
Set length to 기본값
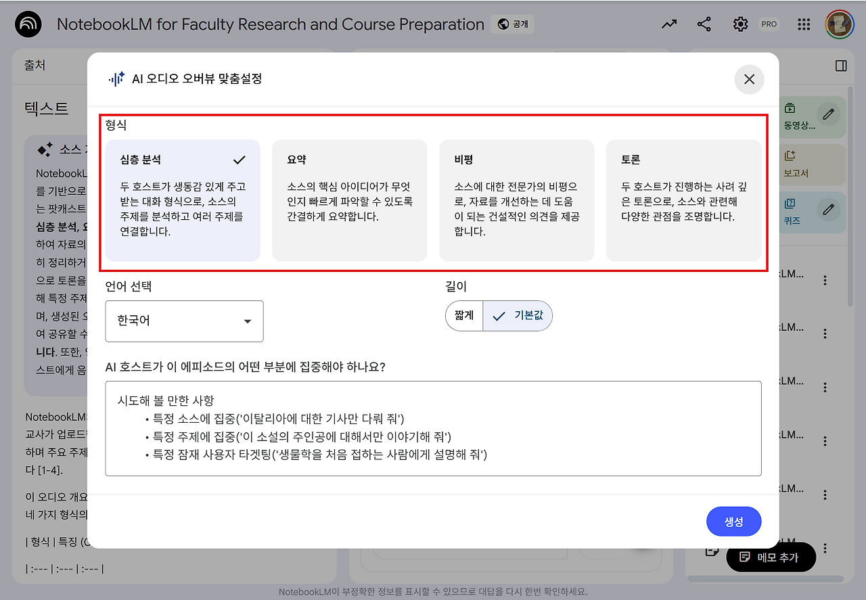point(518,316)
